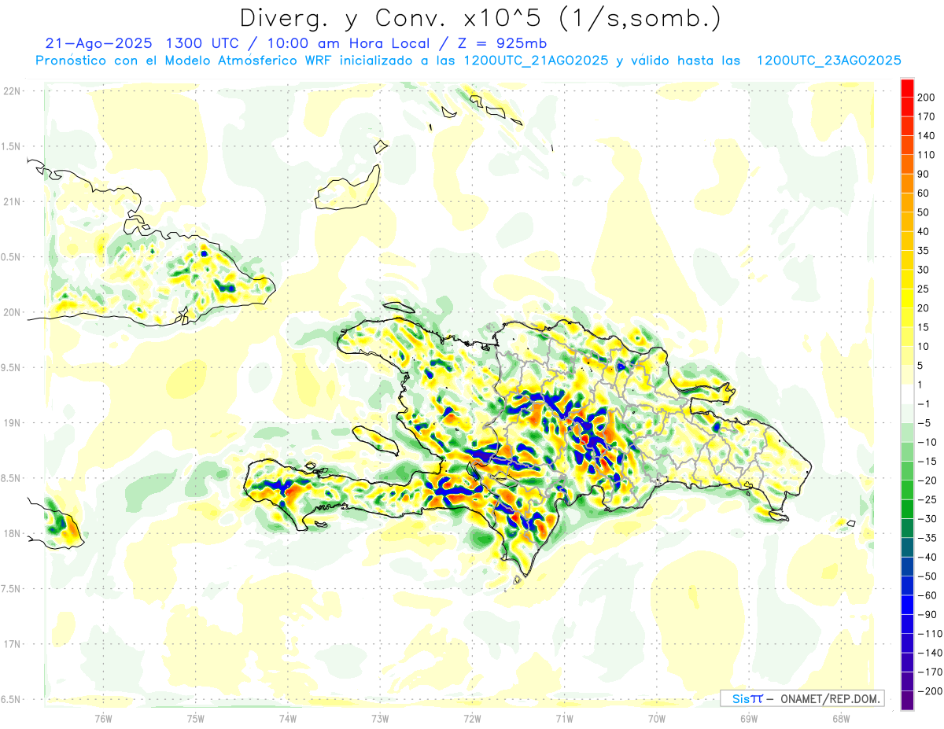Click the 6.5N latitude label
The image size is (944, 729).
[11, 699]
